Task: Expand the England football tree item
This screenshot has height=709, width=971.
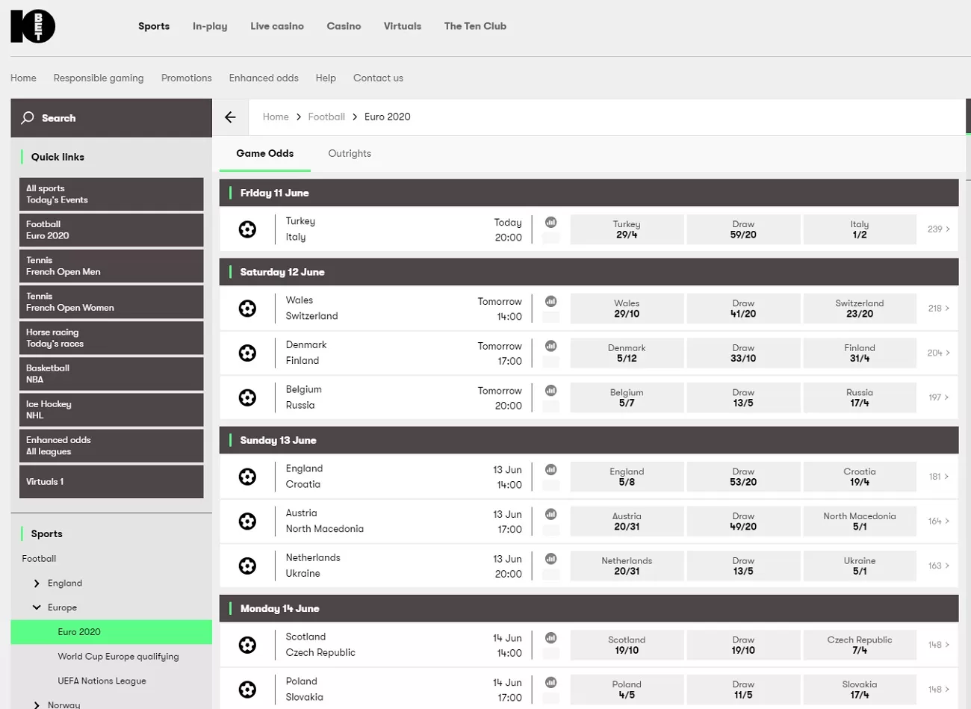Action: click(37, 583)
